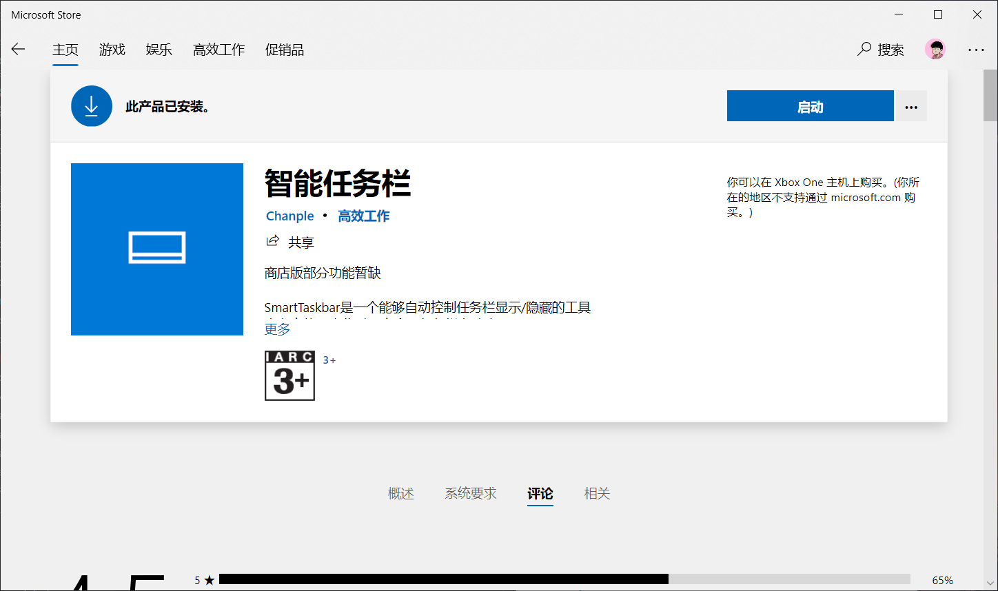Image resolution: width=998 pixels, height=591 pixels.
Task: Click the 共享 share link
Action: pos(301,242)
